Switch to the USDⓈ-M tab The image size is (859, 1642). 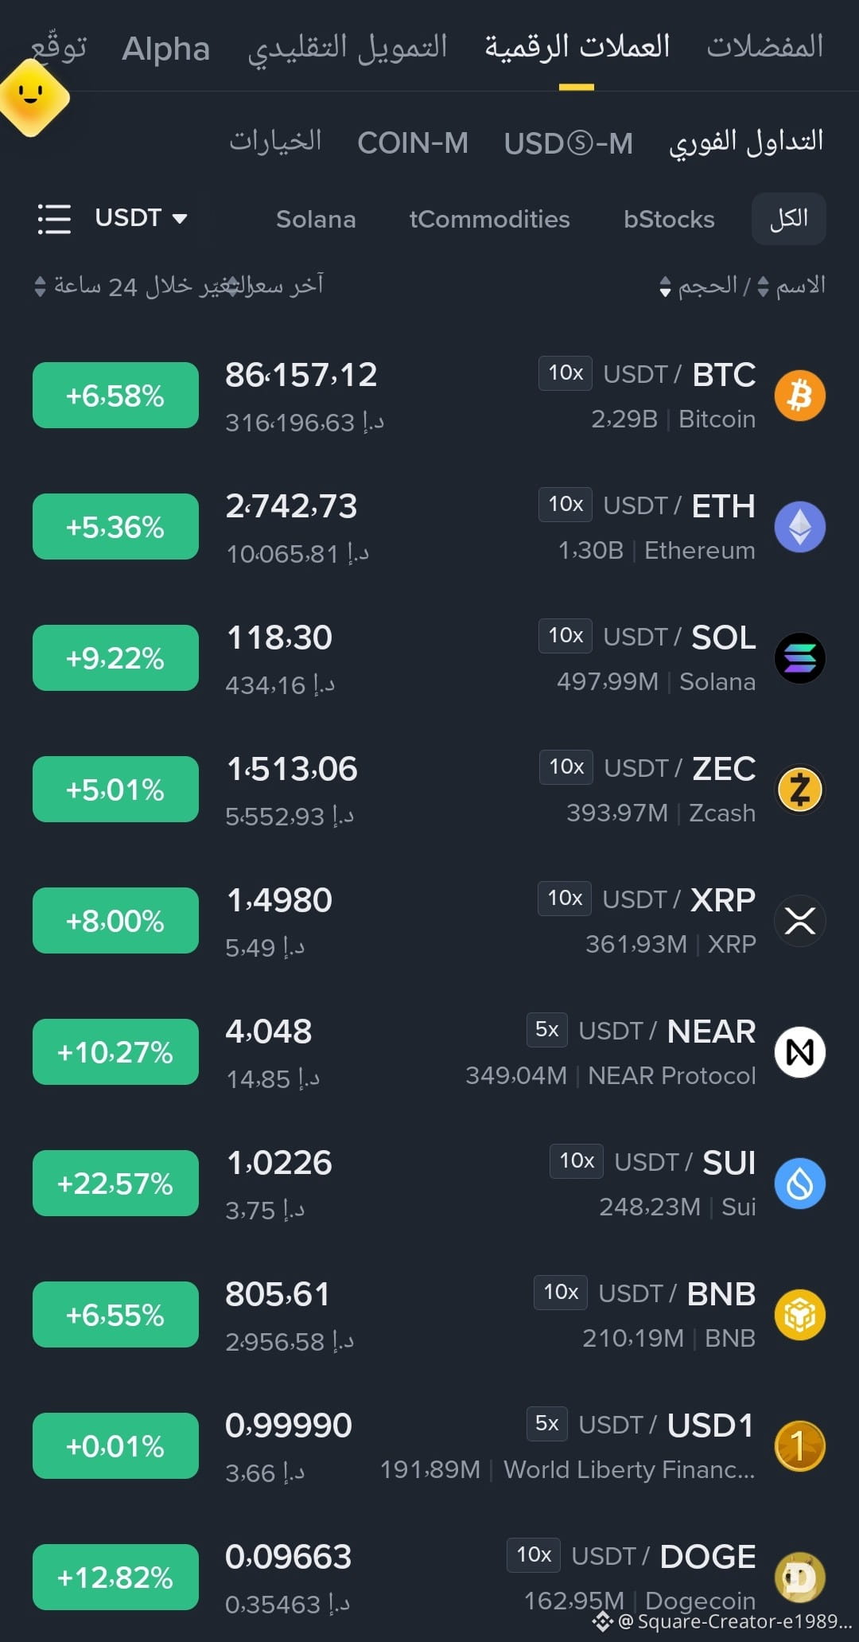coord(569,144)
